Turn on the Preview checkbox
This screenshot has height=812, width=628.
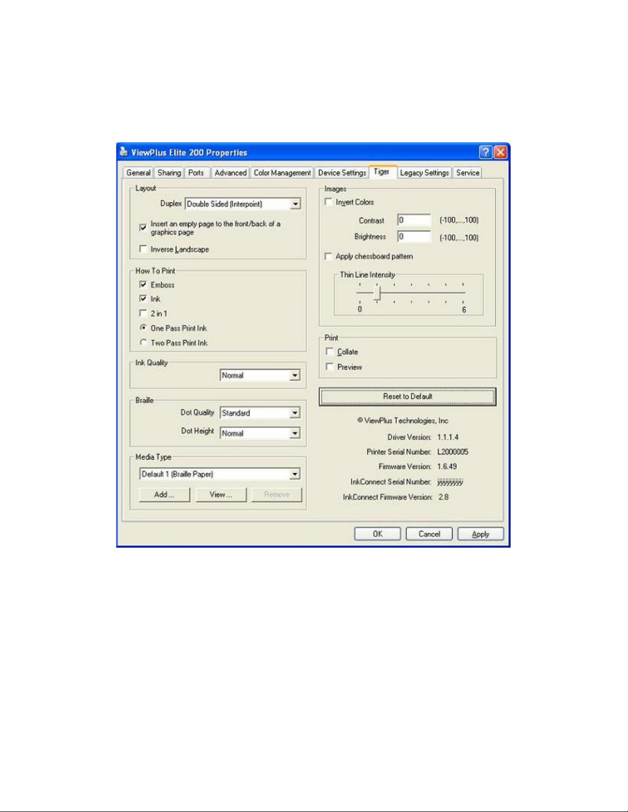[x=330, y=367]
